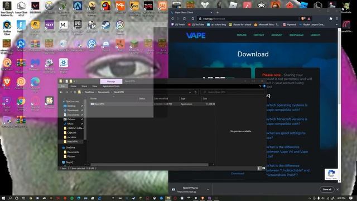Select the Nord VPN application file row
Image resolution: width=357 pixels, height=201 pixels.
coord(152,104)
